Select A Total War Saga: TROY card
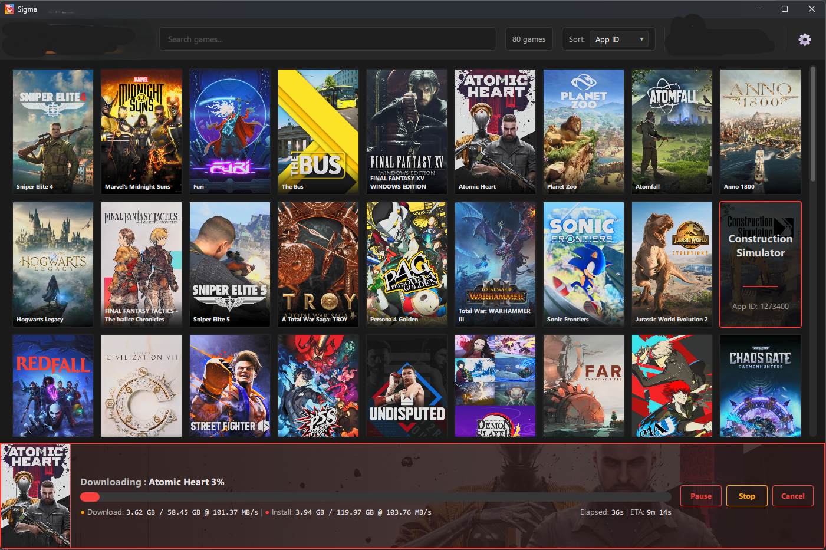Image resolution: width=826 pixels, height=550 pixels. click(x=318, y=264)
